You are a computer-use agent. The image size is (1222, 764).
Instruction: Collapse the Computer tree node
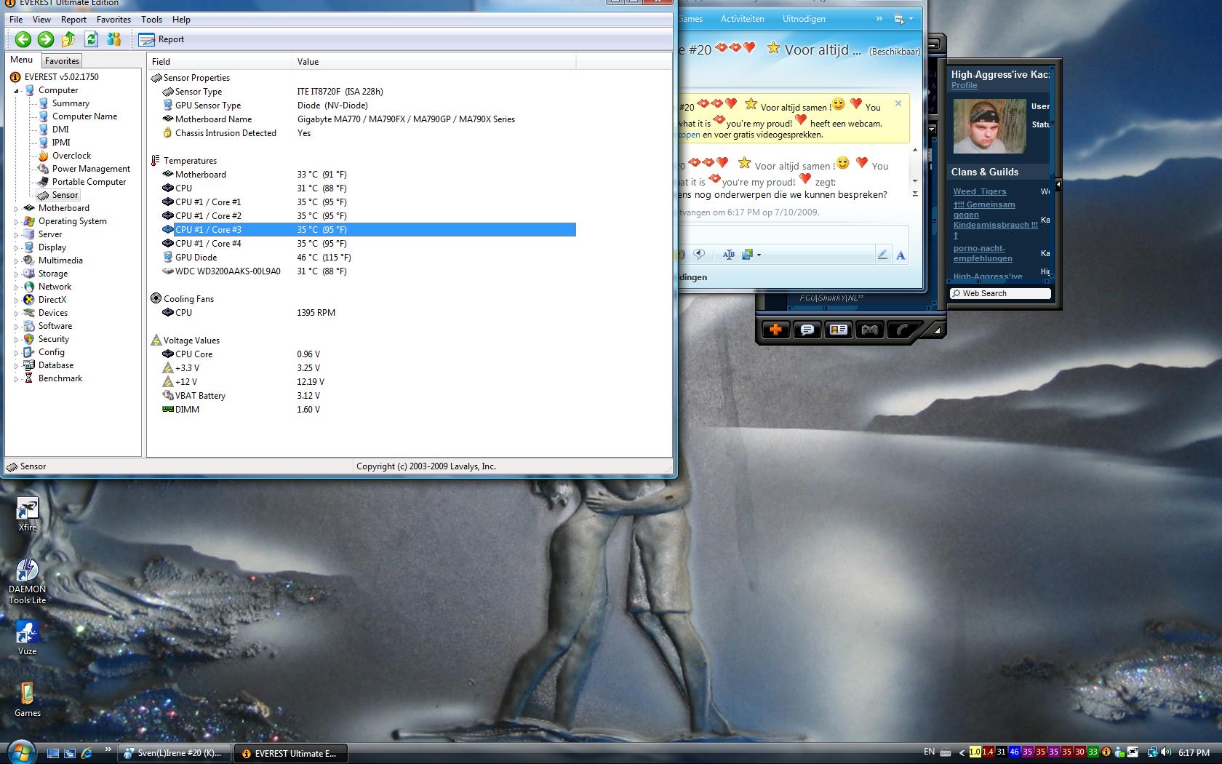click(17, 91)
